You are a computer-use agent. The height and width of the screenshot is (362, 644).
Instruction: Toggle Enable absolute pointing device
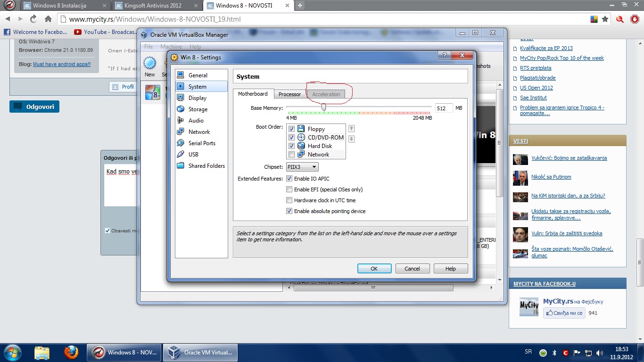pos(289,211)
